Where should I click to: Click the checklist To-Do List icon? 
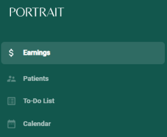point(11,101)
